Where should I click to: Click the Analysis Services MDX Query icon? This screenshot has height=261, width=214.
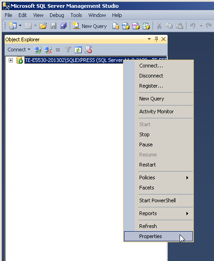[x=126, y=26]
